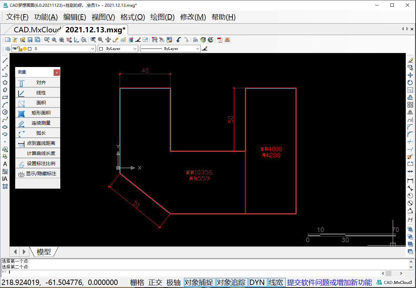Viewport: 416px width, 288px height.
Task: Click 提交软件问题或增加新功能 link
Action: click(x=329, y=282)
